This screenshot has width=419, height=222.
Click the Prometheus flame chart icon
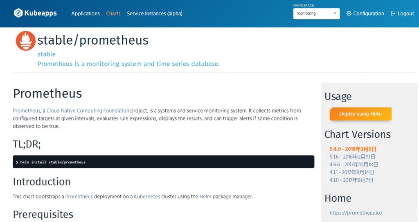tap(26, 41)
